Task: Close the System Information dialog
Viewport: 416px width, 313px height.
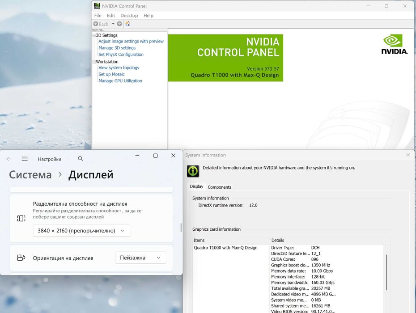Action: (408, 155)
